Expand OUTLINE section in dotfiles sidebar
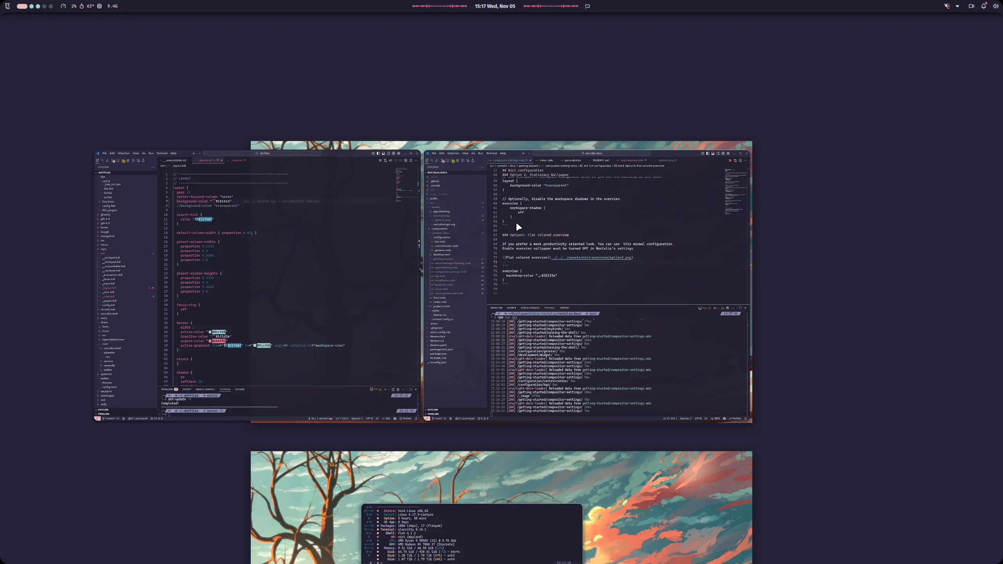 (x=103, y=410)
